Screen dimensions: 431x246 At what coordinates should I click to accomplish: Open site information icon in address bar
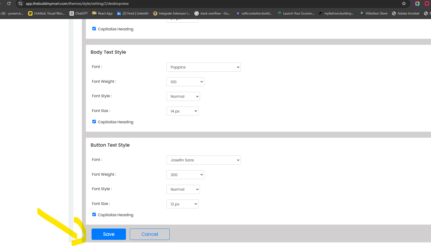[x=20, y=3]
